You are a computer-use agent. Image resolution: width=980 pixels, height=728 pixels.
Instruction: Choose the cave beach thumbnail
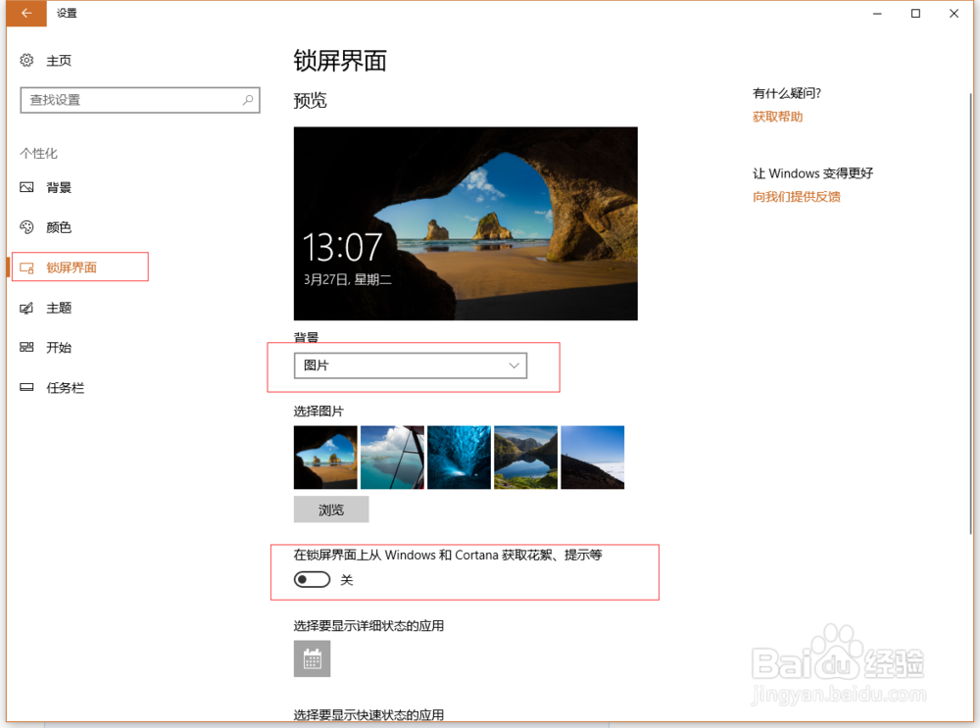tap(325, 458)
